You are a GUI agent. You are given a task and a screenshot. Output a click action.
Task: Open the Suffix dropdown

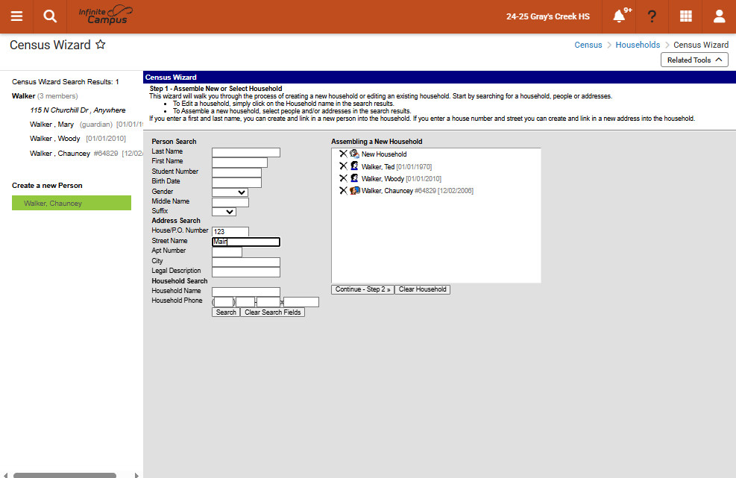(224, 212)
